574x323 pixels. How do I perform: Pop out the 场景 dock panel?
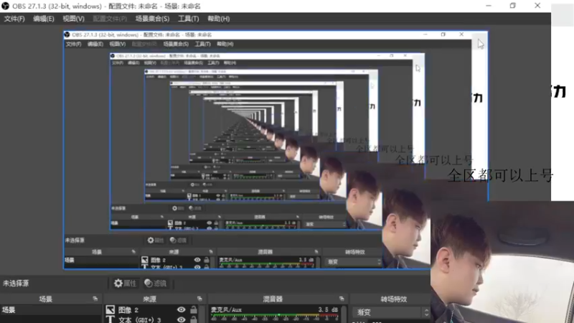(95, 299)
